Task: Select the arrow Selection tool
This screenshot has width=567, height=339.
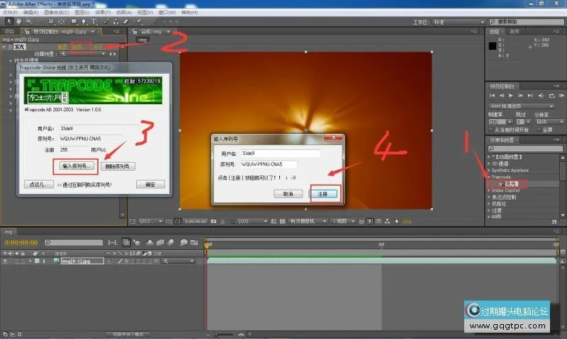Action: (9, 22)
